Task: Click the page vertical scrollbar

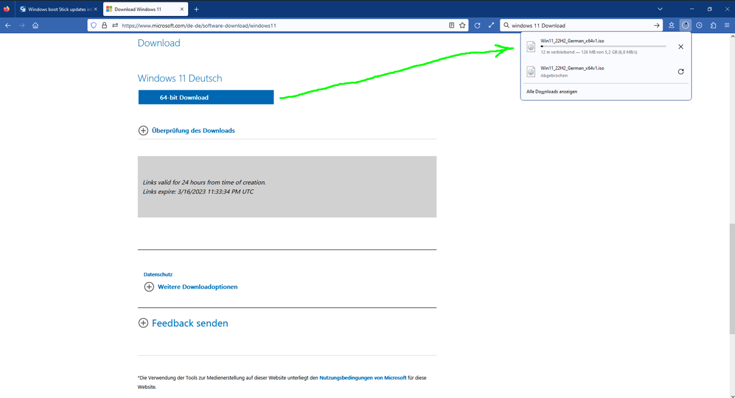Action: pyautogui.click(x=732, y=279)
